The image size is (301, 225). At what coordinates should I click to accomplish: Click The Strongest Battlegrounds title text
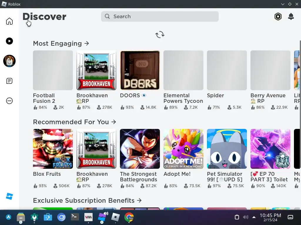coord(139,177)
